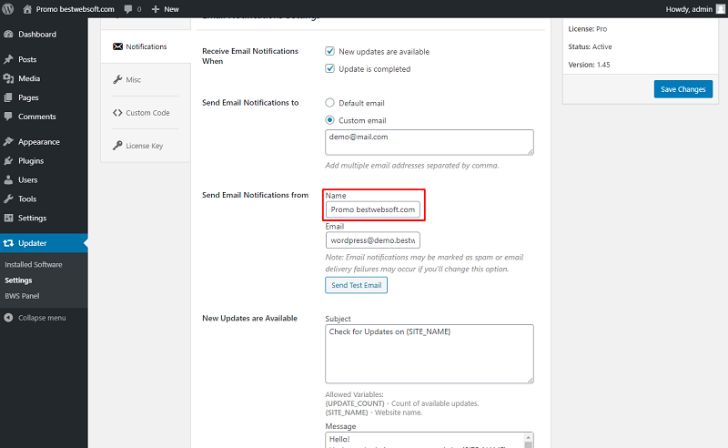Toggle Update is completed checkbox
Image resolution: width=728 pixels, height=448 pixels.
pos(329,69)
